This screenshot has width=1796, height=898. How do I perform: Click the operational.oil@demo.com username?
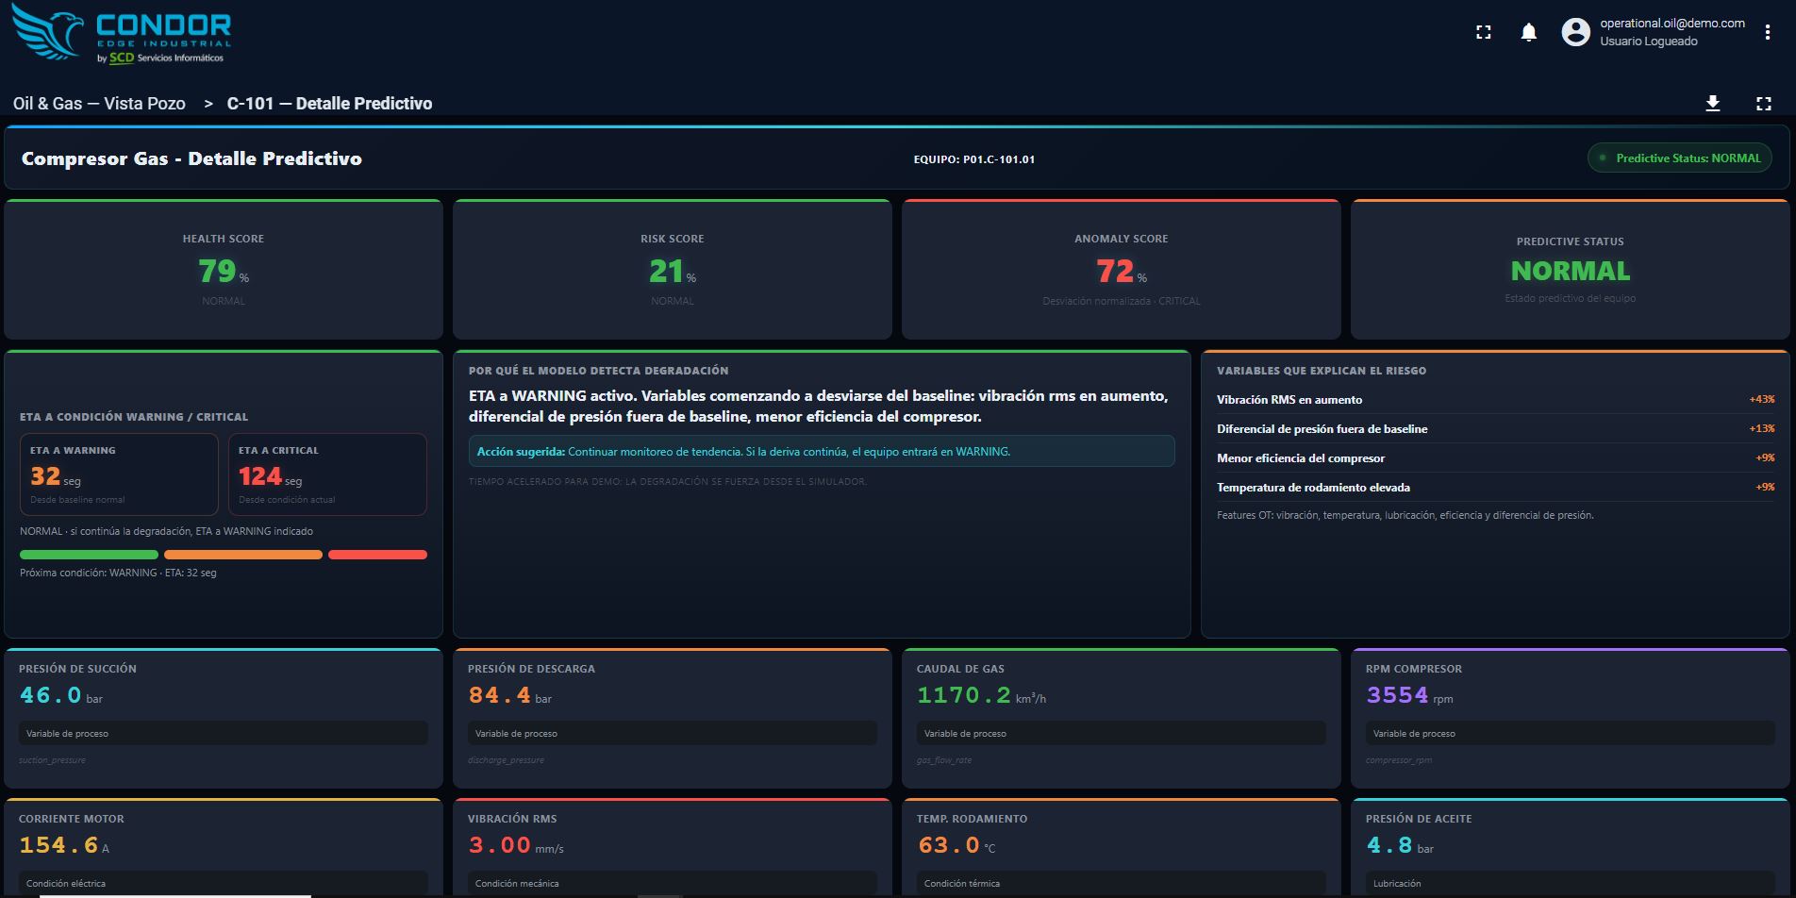click(1672, 24)
